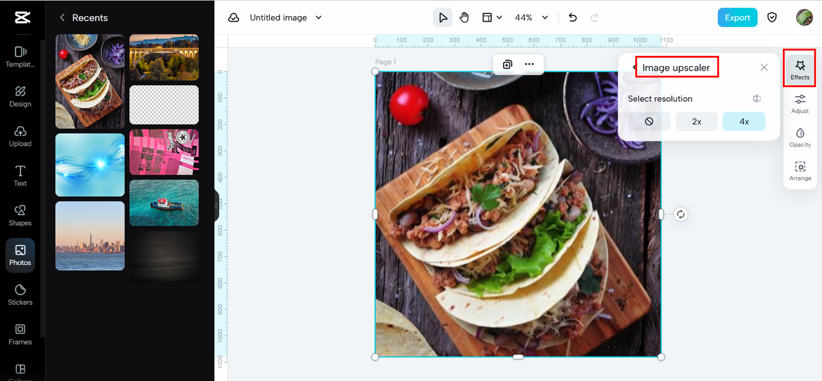Open the Arrange panel
Viewport: 822px width, 381px height.
point(800,171)
